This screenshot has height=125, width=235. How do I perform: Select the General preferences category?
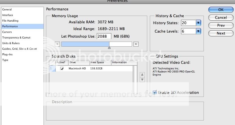pos(7,10)
